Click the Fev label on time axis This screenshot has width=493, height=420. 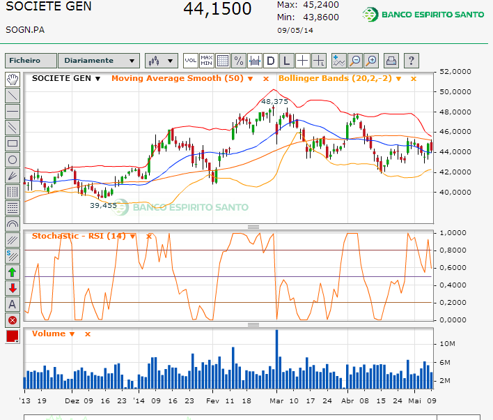212,400
